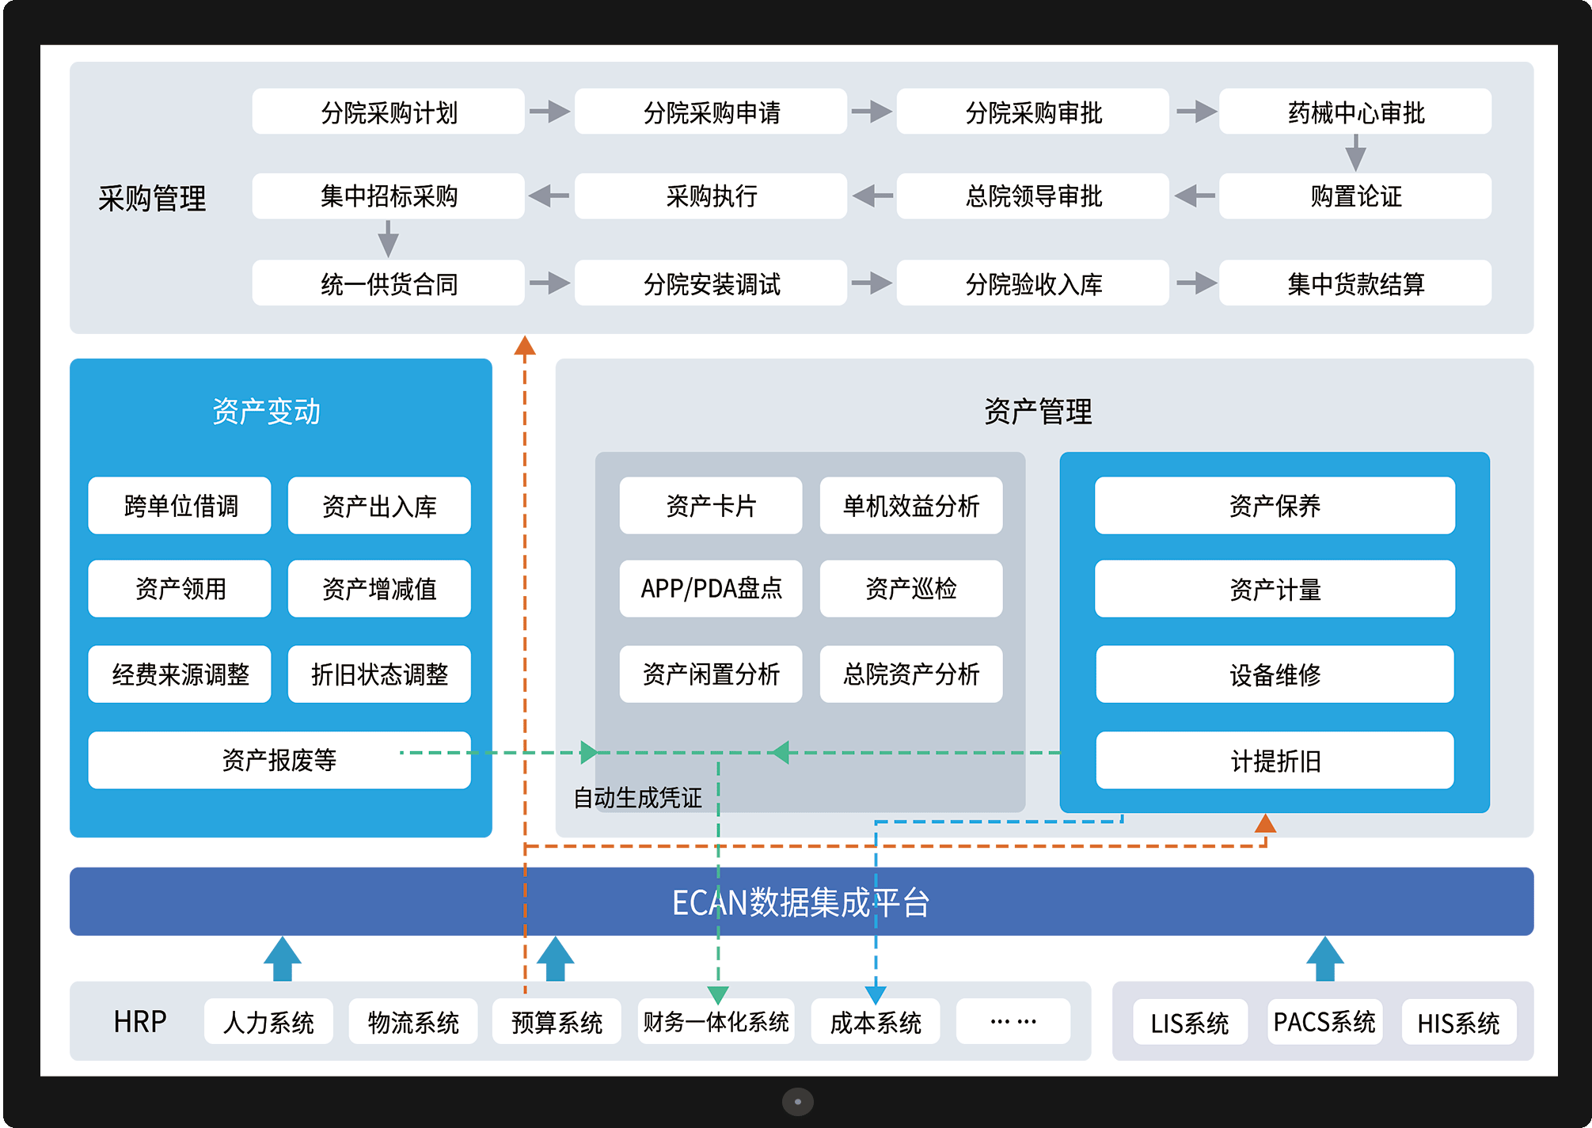Click the tablet home button at the bottom

click(797, 1101)
